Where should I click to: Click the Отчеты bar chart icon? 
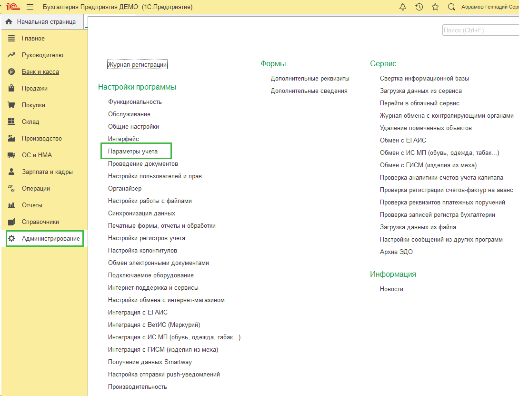coord(11,205)
